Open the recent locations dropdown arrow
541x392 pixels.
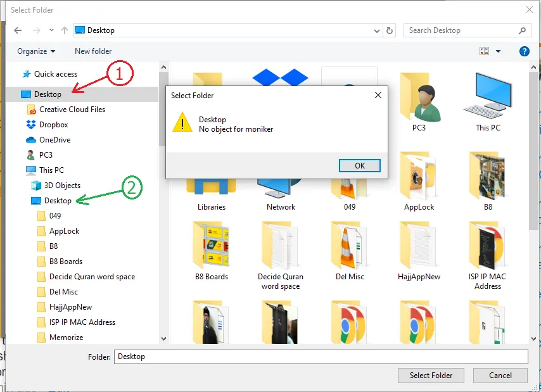51,30
